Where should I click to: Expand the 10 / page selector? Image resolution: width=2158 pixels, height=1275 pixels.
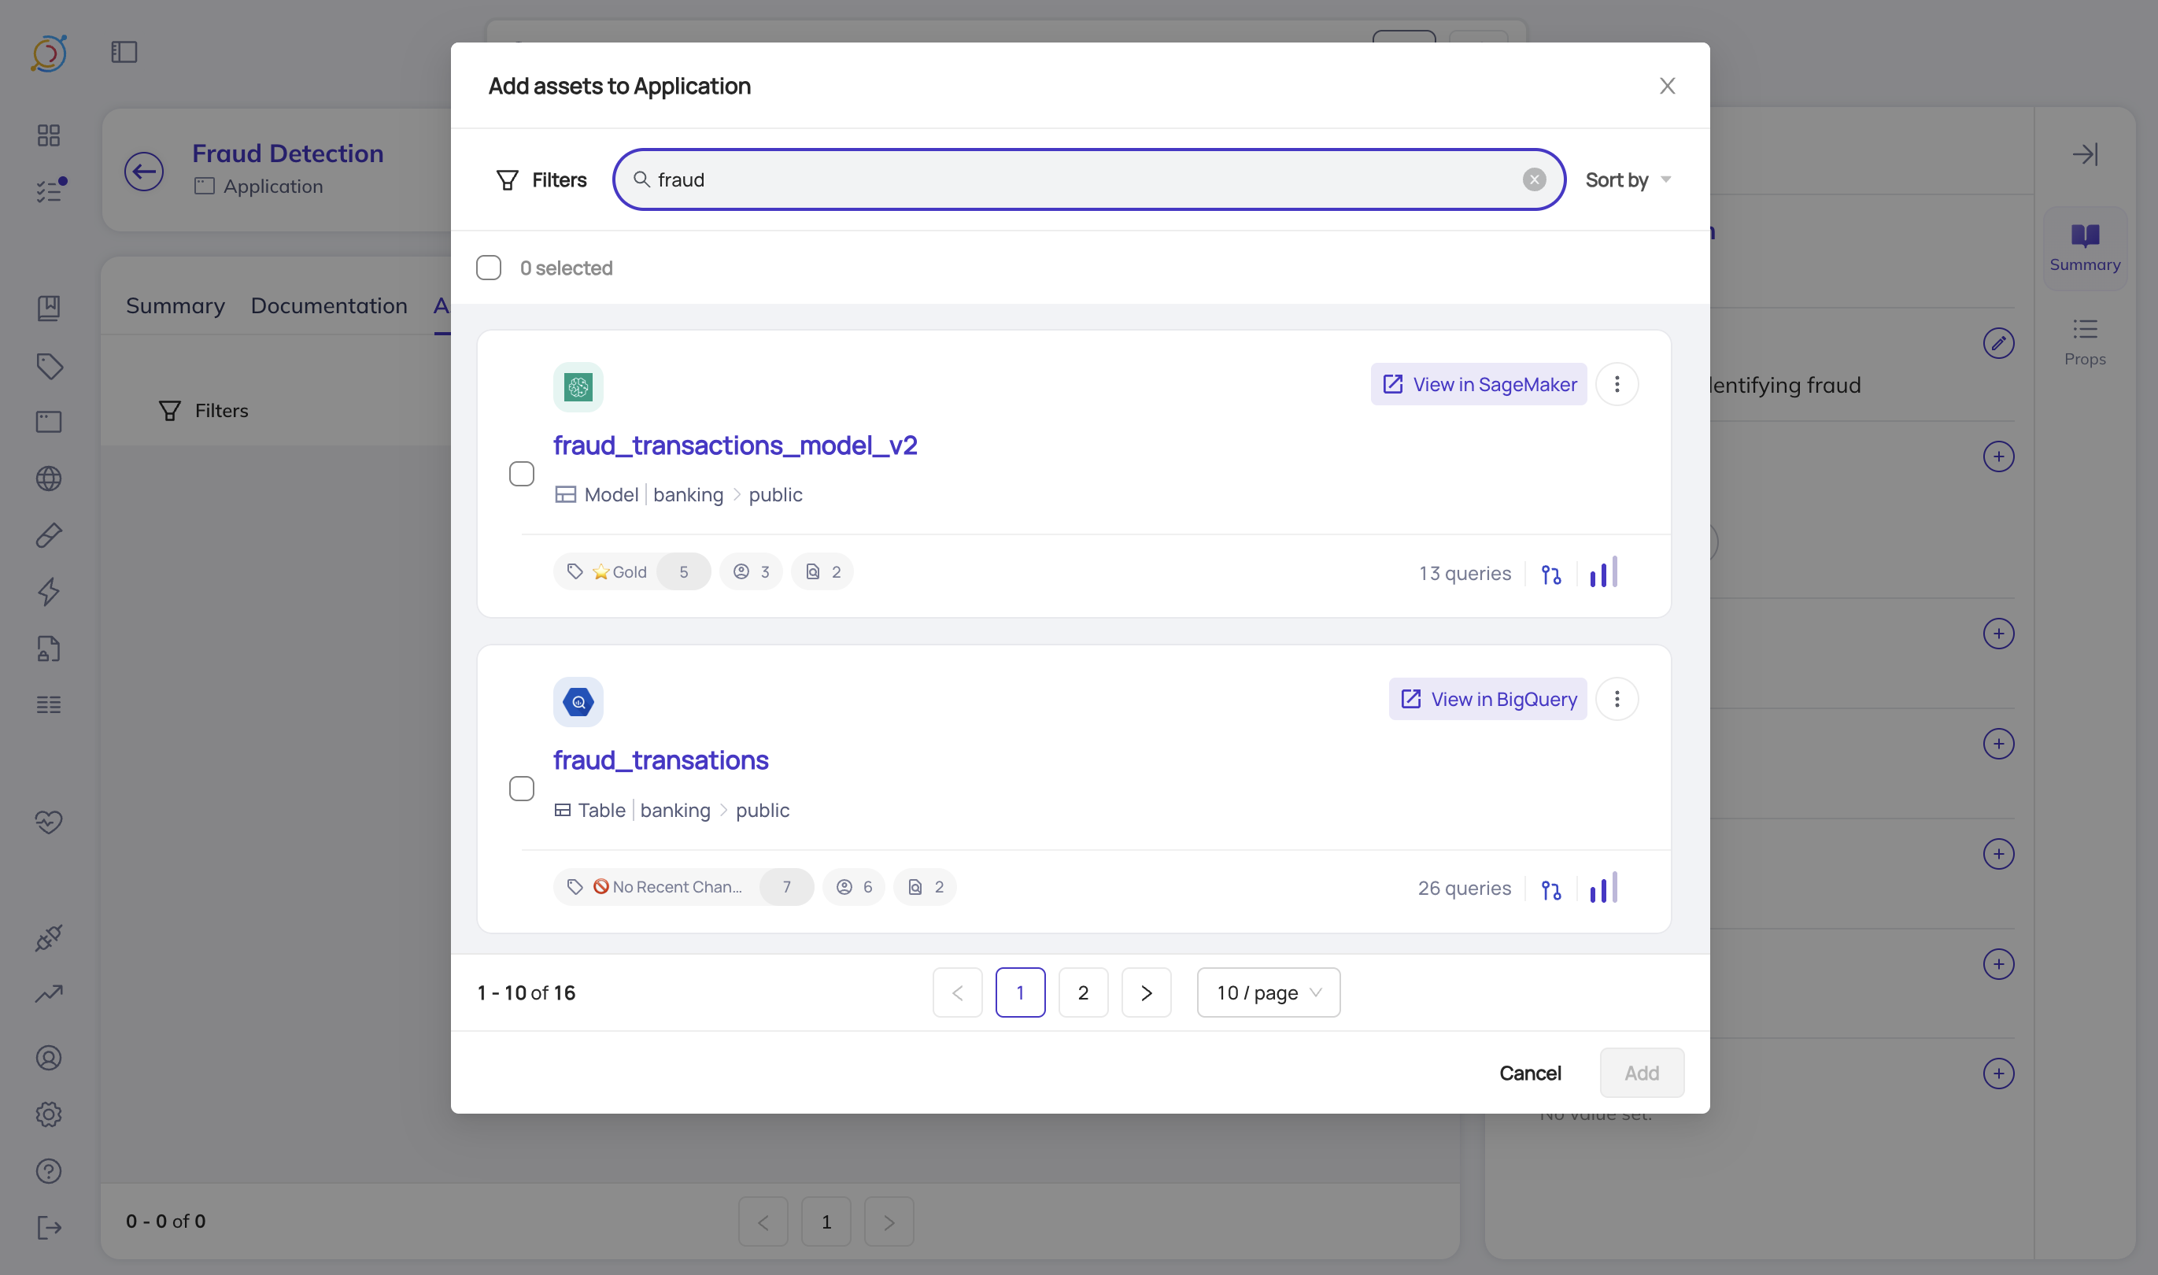pos(1268,992)
